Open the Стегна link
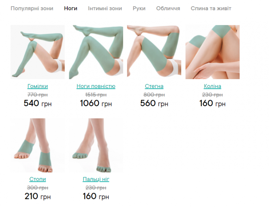This screenshot has width=269, height=209. 154,86
